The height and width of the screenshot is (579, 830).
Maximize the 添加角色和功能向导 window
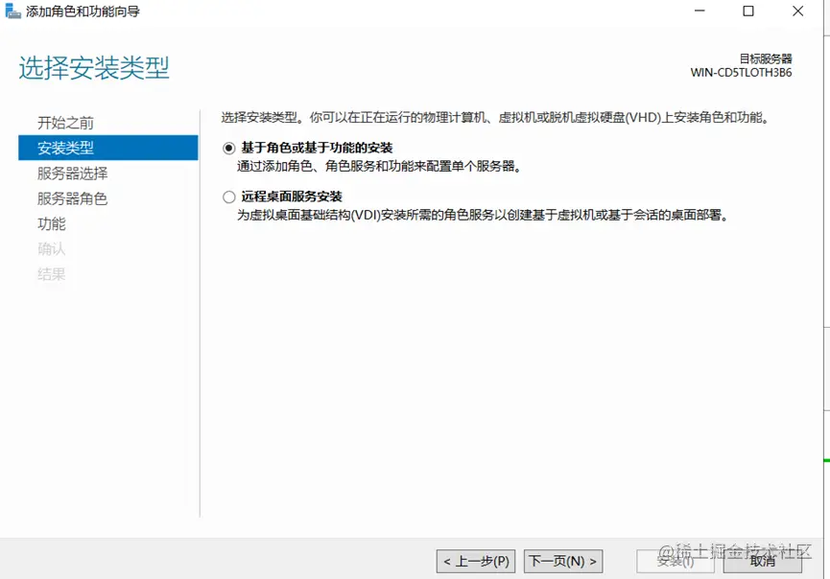(x=748, y=11)
